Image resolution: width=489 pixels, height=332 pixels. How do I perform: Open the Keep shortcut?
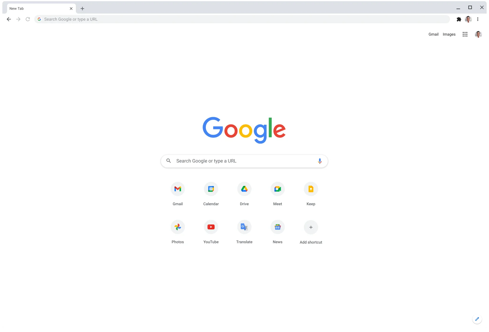[311, 189]
